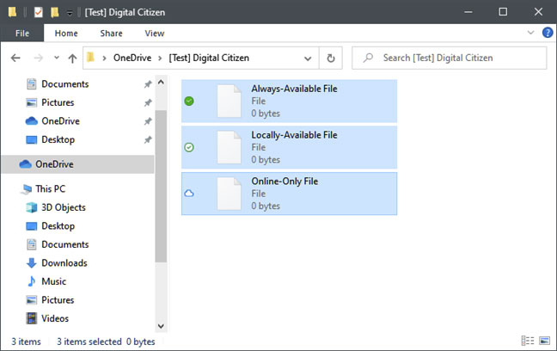The image size is (557, 351).
Task: Open pinned Desktop in Quick access
Action: pyautogui.click(x=58, y=139)
